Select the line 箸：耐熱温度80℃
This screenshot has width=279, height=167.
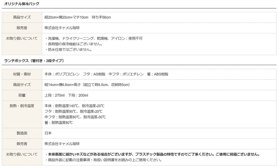click(x=59, y=122)
